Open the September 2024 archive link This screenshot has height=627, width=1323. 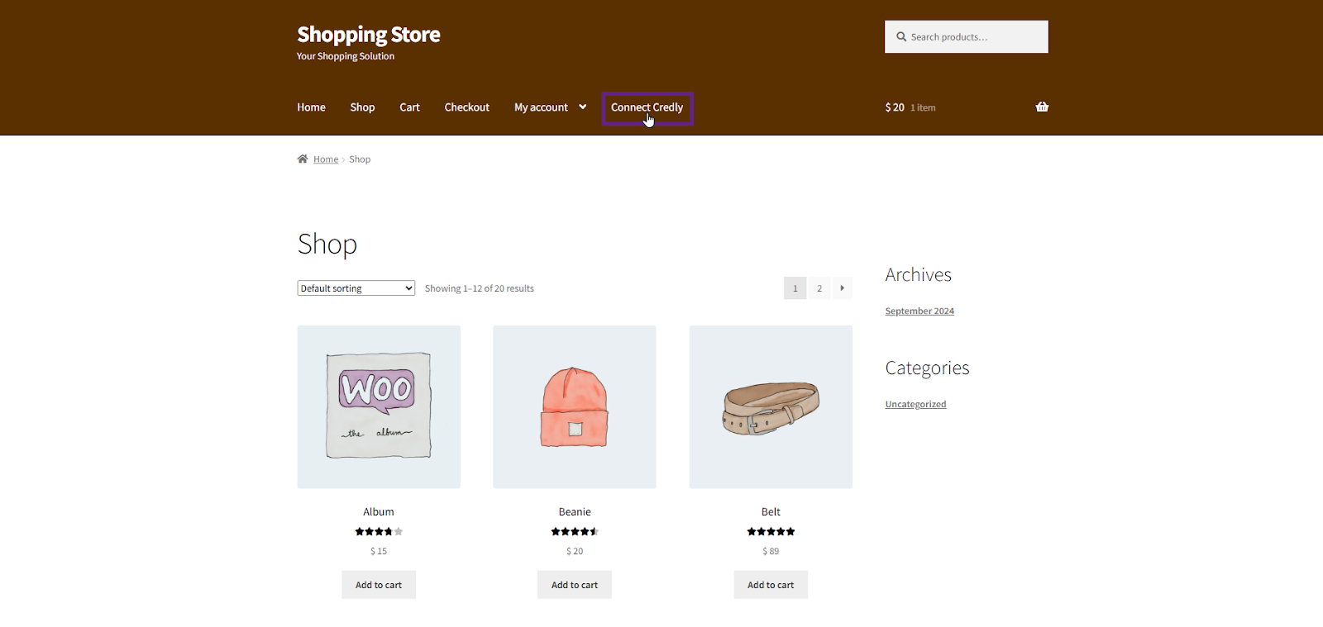click(x=919, y=311)
